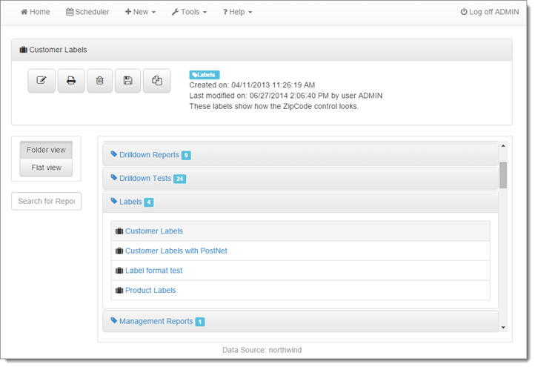Click the delete report trash icon
This screenshot has height=367, width=535.
(99, 81)
